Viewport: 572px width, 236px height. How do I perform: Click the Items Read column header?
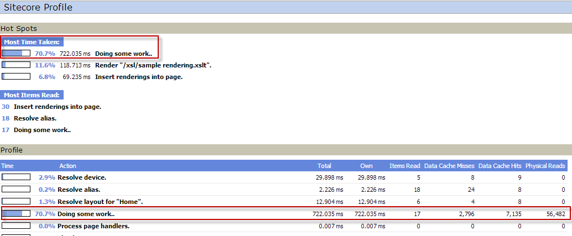(x=405, y=166)
